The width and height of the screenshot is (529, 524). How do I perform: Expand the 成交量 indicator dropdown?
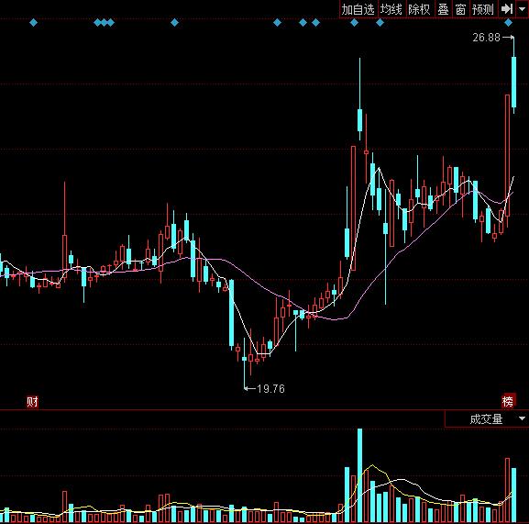pos(487,419)
